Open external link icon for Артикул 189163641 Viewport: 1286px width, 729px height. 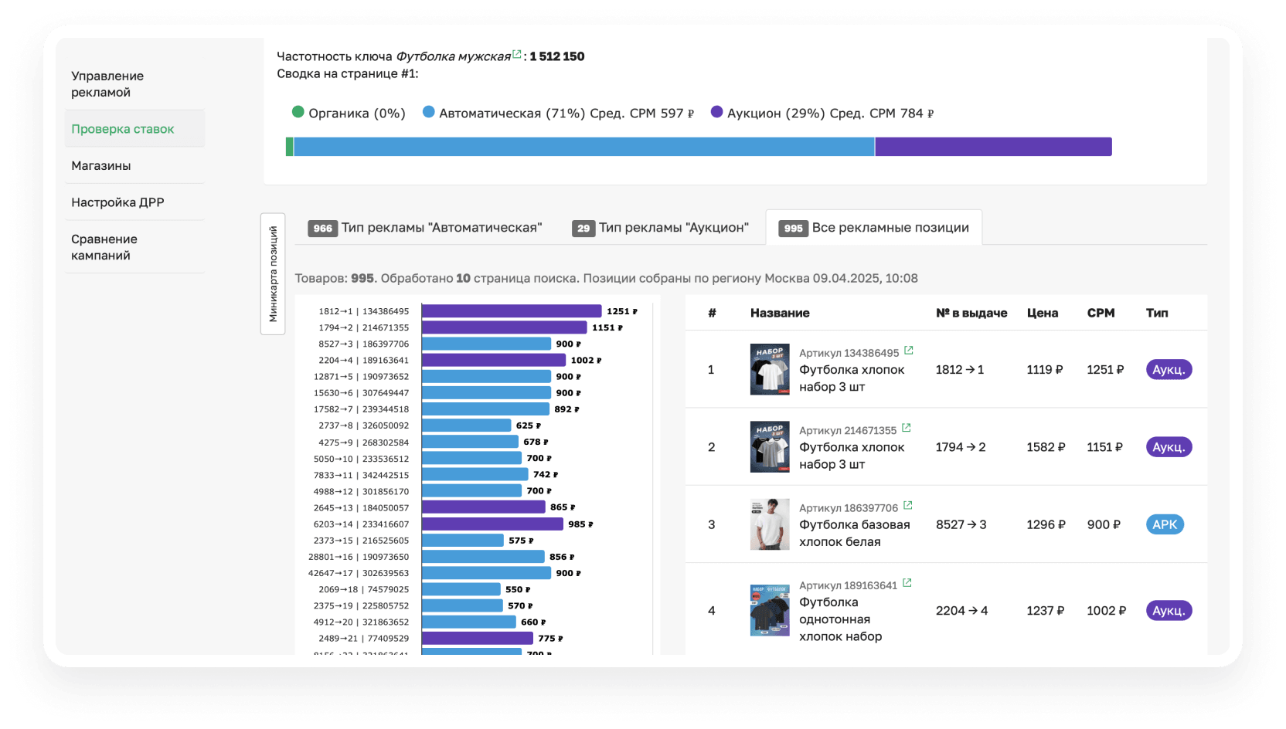(907, 583)
